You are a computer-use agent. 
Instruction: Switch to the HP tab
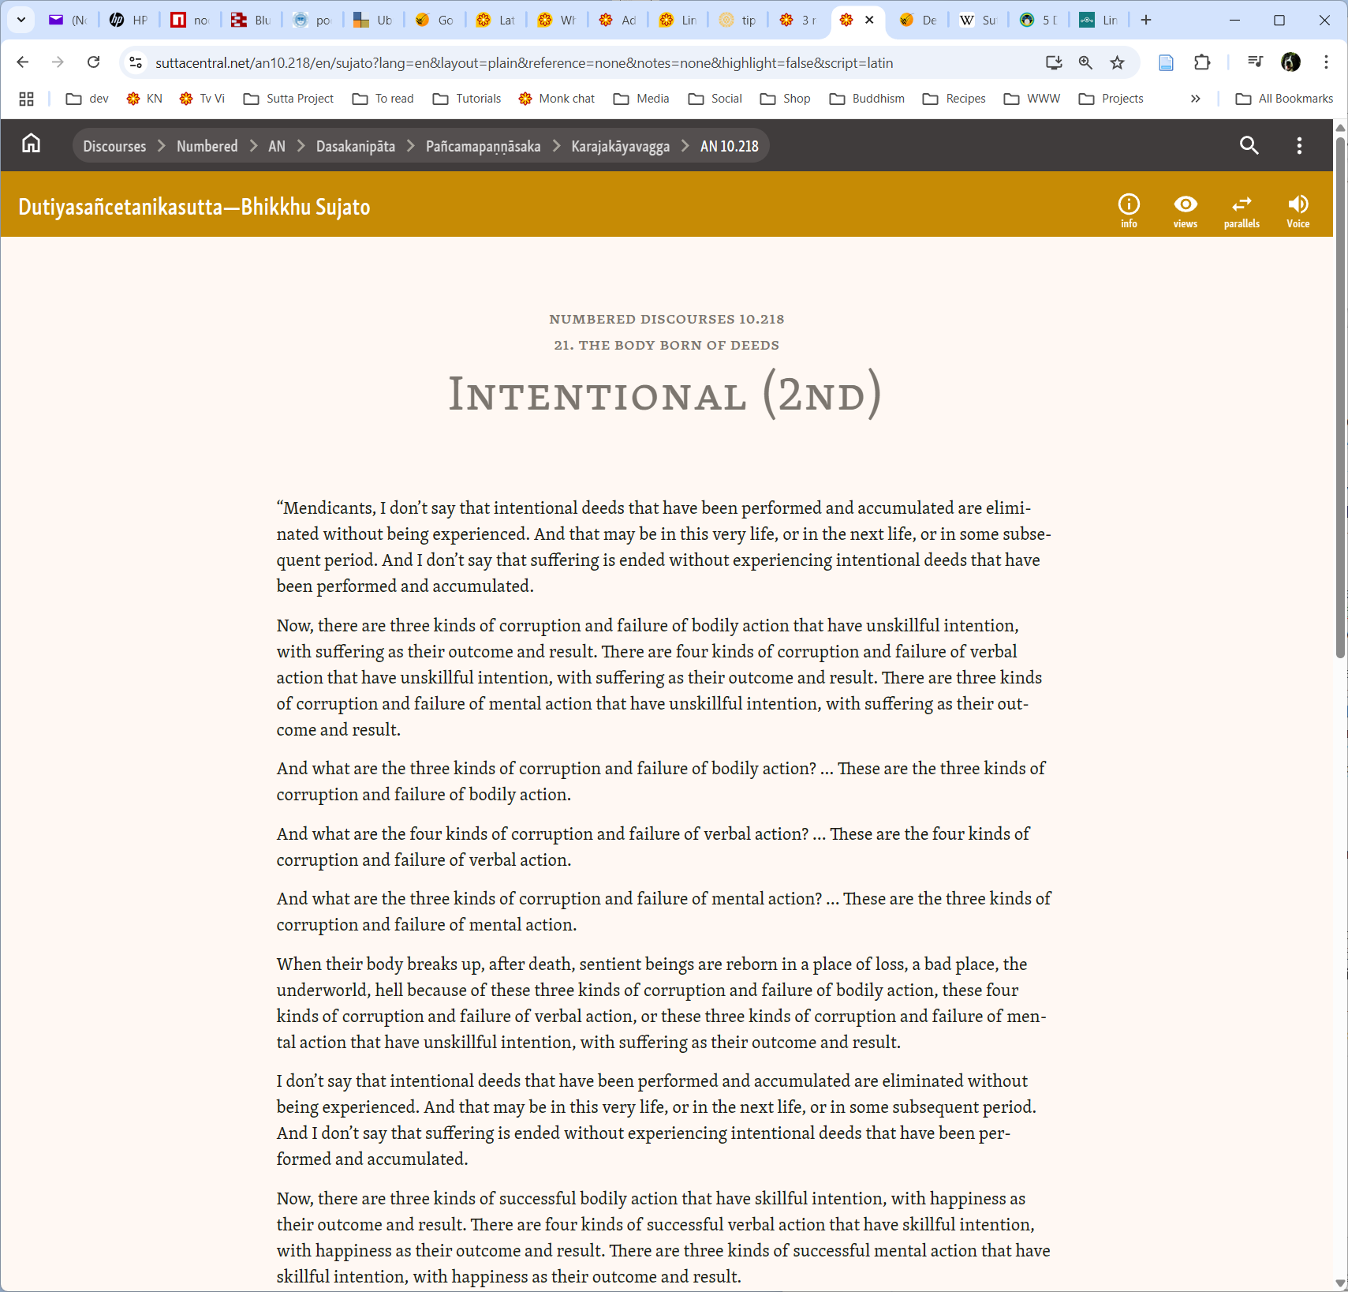pyautogui.click(x=129, y=21)
